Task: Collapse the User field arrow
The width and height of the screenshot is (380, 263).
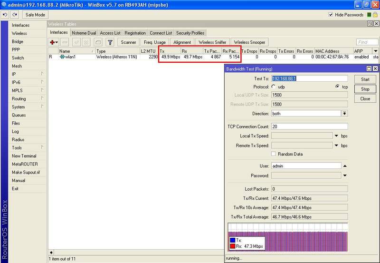Action: (x=345, y=166)
